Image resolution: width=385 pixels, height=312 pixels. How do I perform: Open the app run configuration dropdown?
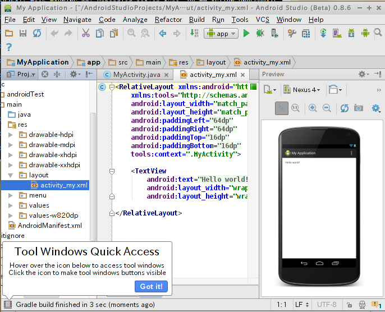222,34
